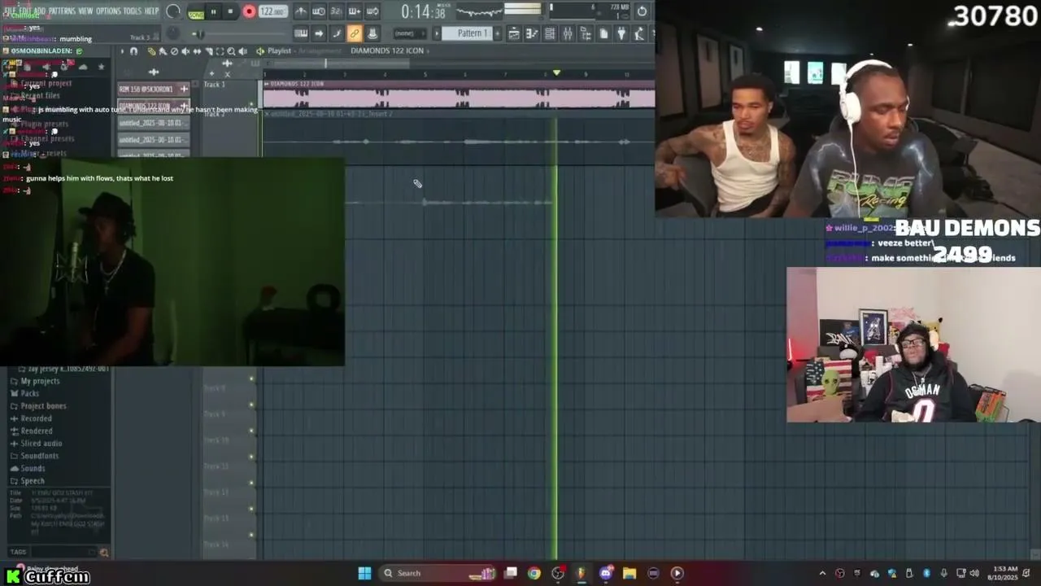Image resolution: width=1041 pixels, height=586 pixels.
Task: Open File Explorer from the taskbar
Action: [629, 573]
